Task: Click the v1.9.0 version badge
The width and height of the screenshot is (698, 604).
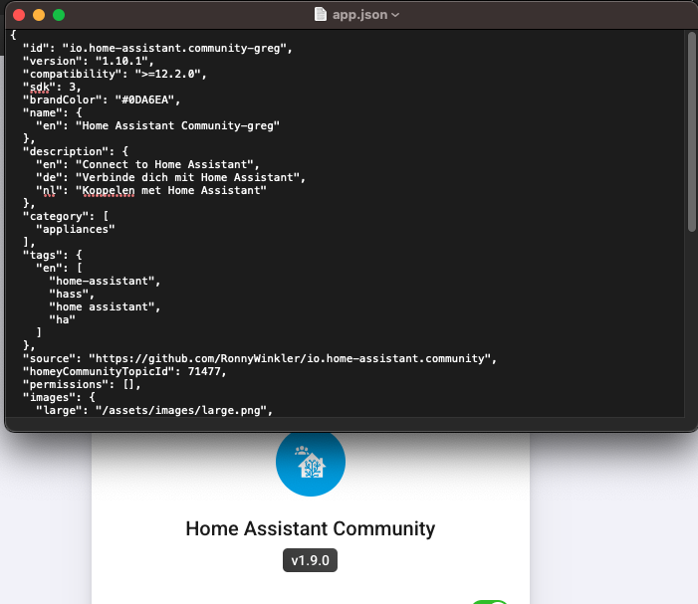Action: (x=310, y=560)
